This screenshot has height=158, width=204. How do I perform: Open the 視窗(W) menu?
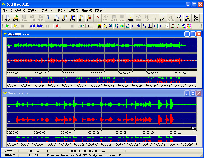point(86,10)
